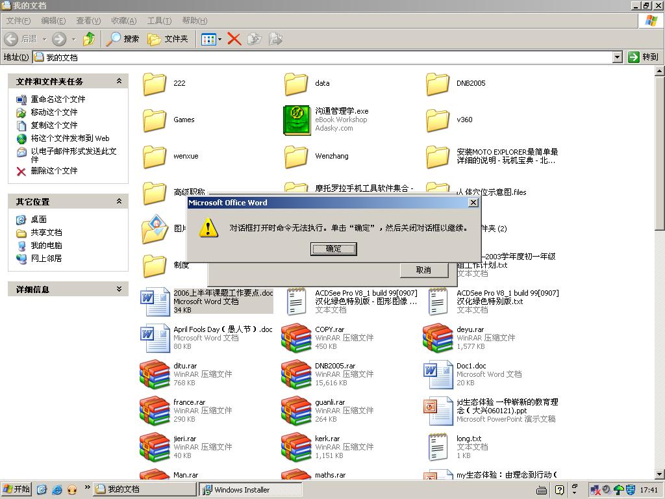665x499 pixels.
Task: Click the red Delete X toolbar icon
Action: (x=234, y=39)
